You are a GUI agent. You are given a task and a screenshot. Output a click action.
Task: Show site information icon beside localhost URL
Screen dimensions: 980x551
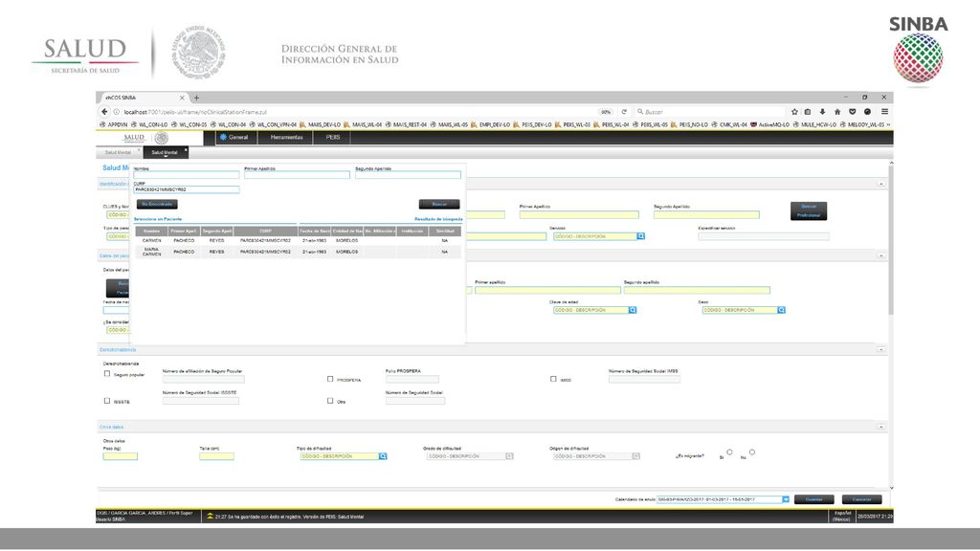tap(116, 112)
